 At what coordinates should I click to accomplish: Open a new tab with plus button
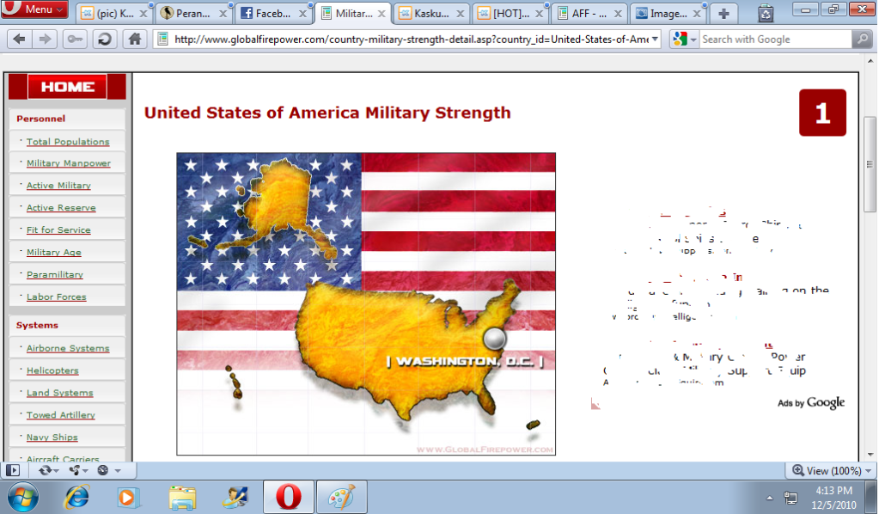(x=723, y=14)
